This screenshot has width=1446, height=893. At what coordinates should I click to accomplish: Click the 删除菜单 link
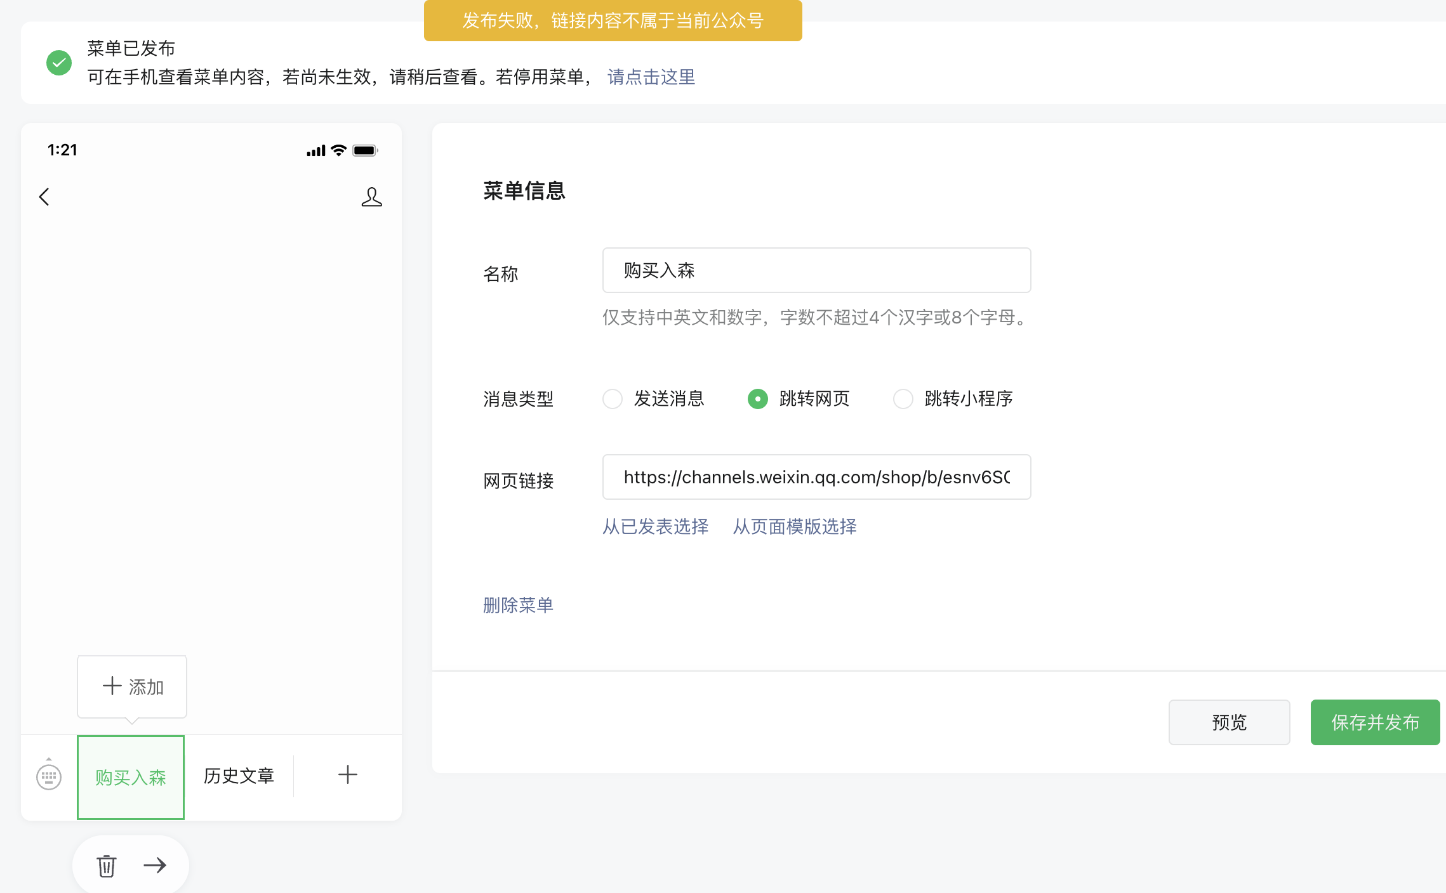518,605
